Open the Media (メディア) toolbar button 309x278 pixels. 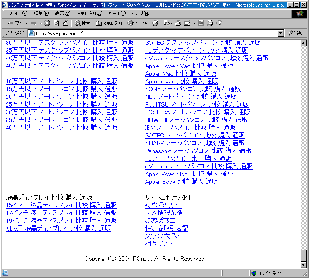pos(138,24)
